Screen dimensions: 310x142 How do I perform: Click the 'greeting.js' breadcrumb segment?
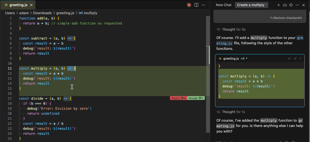pyautogui.click(x=65, y=13)
